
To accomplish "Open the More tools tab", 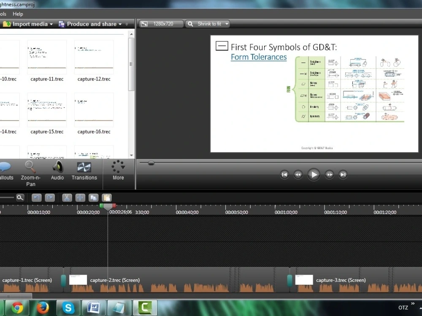I will (118, 171).
